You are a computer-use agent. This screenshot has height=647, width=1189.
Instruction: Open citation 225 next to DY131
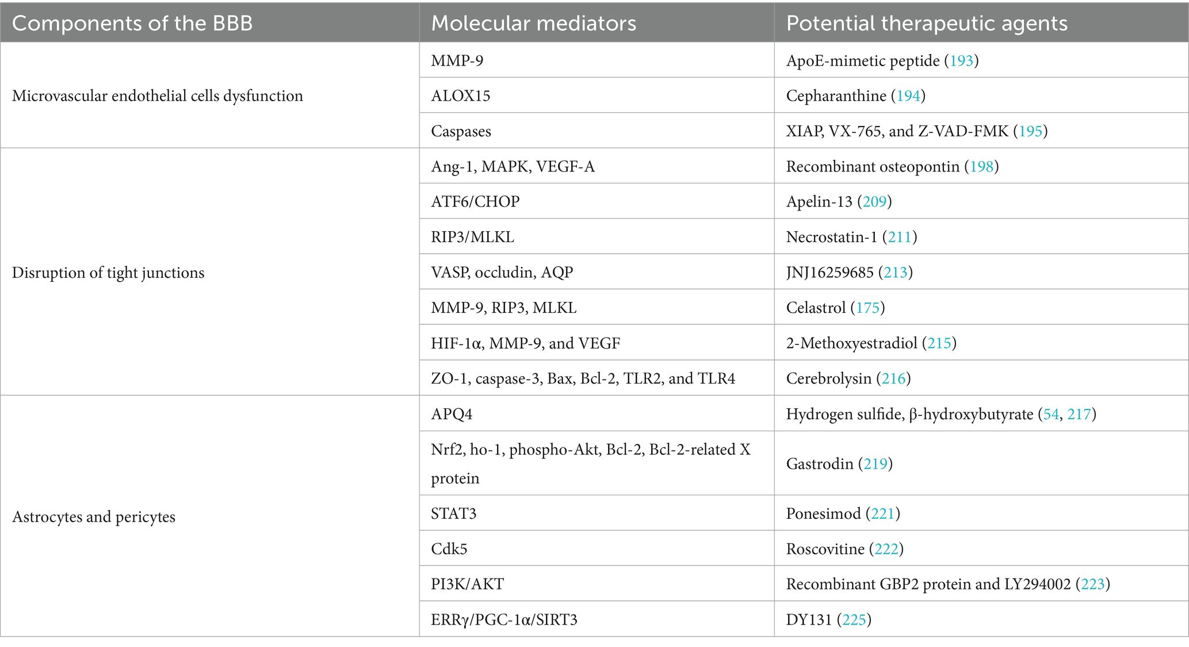point(854,619)
